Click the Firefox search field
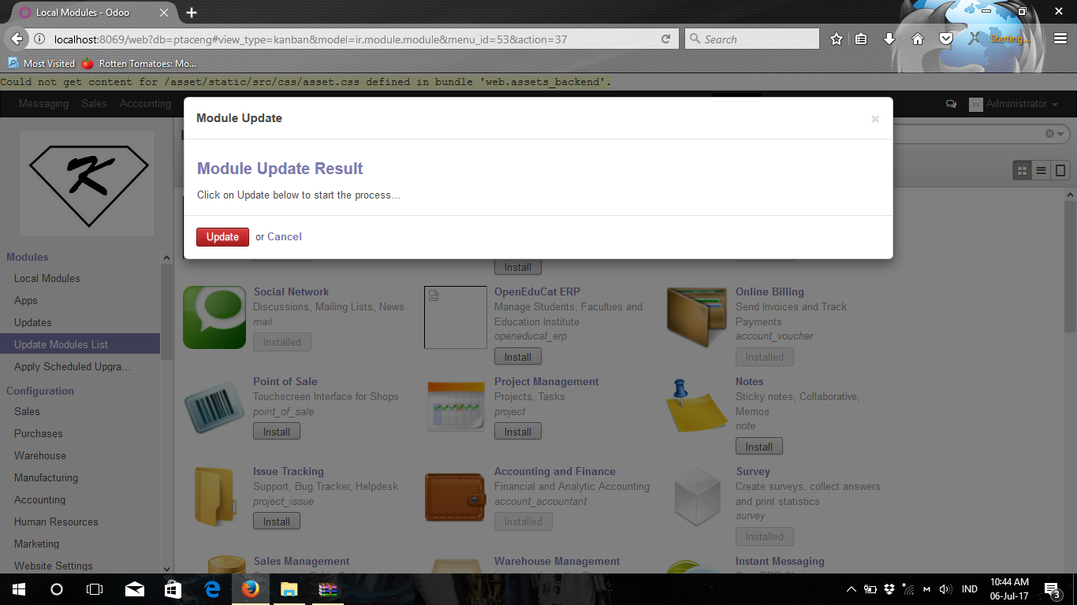The width and height of the screenshot is (1077, 605). point(752,39)
